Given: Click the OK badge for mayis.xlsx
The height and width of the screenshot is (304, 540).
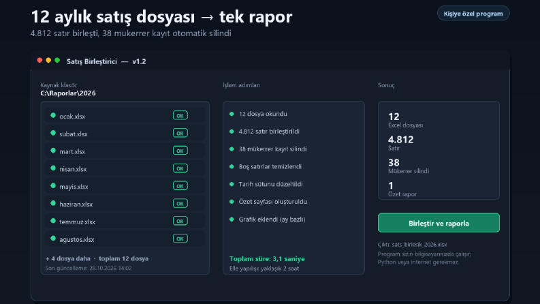Looking at the screenshot, I should (180, 186).
